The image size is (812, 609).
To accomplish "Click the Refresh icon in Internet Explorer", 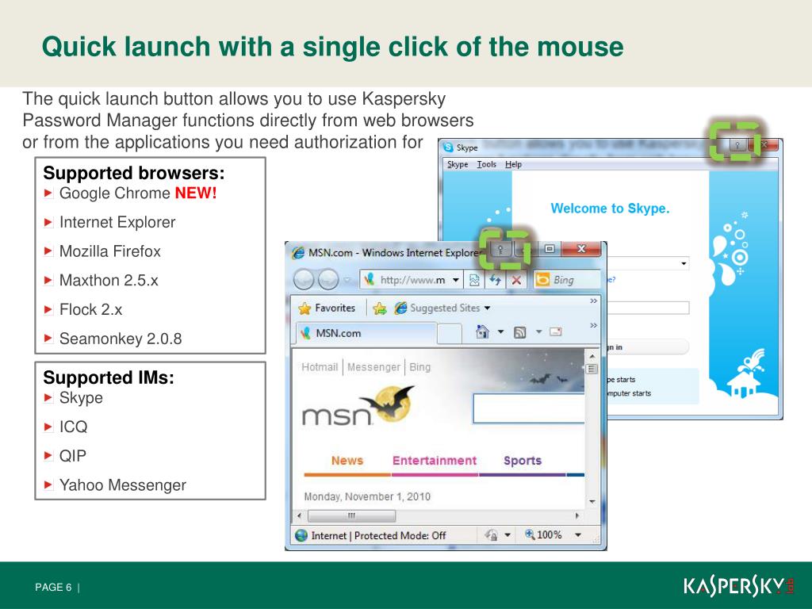I will tap(495, 280).
